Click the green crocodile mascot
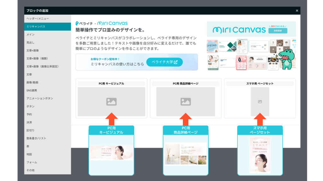The width and height of the screenshot is (323, 181). click(x=286, y=59)
